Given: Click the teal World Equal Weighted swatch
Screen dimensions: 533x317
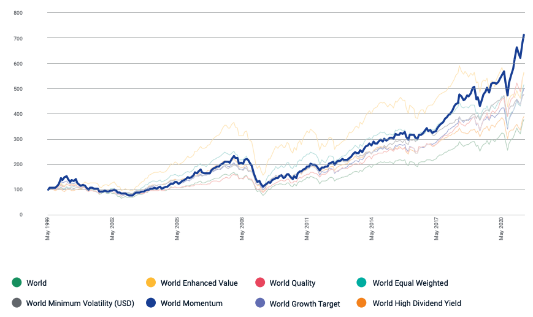Looking at the screenshot, I should (x=362, y=282).
